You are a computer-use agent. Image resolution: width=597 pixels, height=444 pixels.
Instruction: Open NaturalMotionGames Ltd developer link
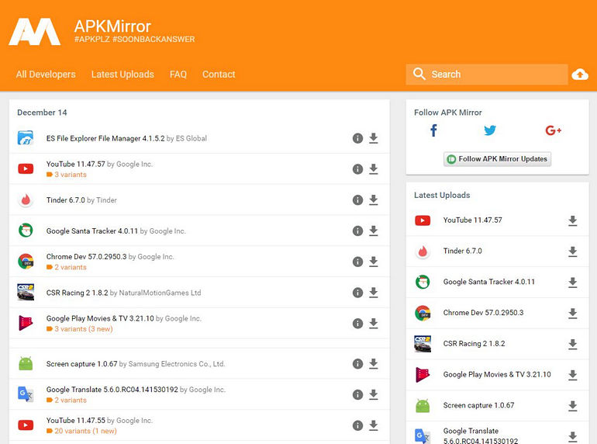[160, 293]
